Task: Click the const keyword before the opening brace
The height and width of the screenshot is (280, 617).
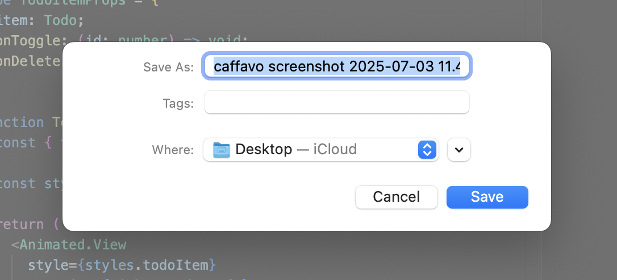Action: click(17, 143)
